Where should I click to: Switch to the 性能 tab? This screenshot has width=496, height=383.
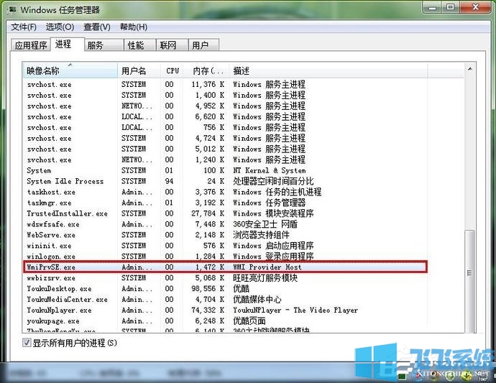135,45
